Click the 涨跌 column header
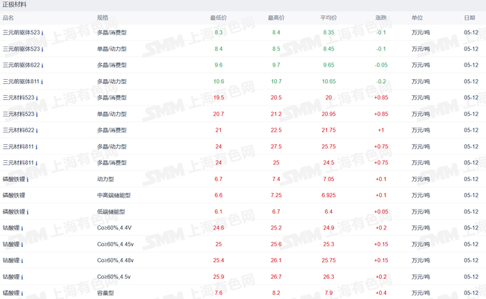Screen dimensions: 486x299 [381, 17]
